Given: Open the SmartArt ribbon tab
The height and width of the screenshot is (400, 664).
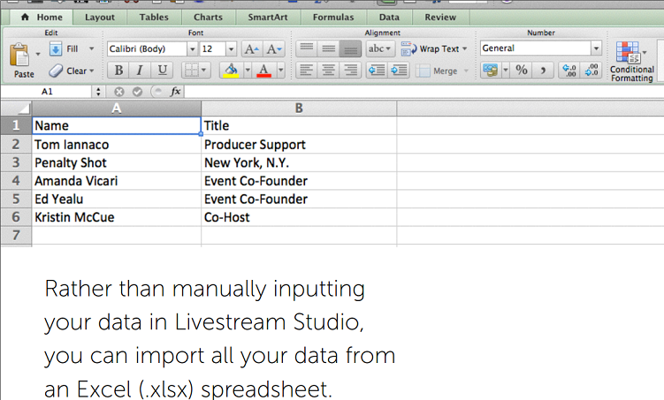Looking at the screenshot, I should [266, 17].
